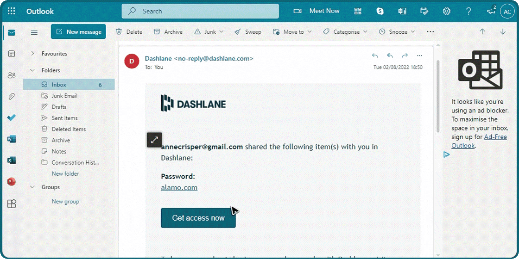This screenshot has height=259, width=519.
Task: Open toolbar overflow ellipsis menu
Action: pyautogui.click(x=430, y=32)
